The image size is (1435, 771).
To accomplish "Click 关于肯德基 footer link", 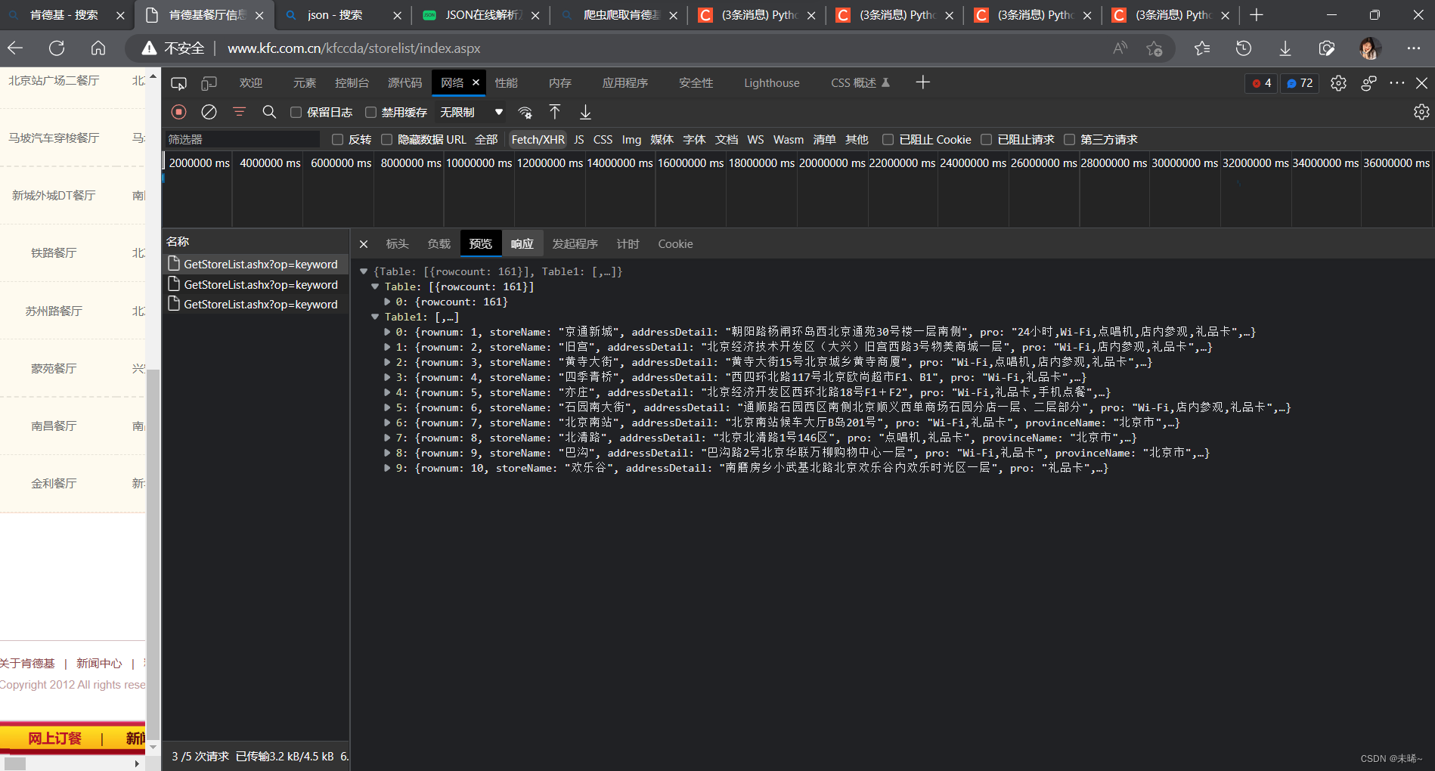I will [28, 663].
